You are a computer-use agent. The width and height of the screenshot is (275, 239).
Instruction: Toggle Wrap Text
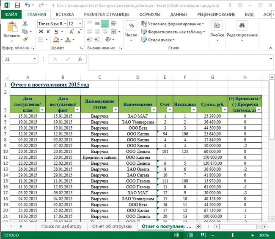click(114, 24)
